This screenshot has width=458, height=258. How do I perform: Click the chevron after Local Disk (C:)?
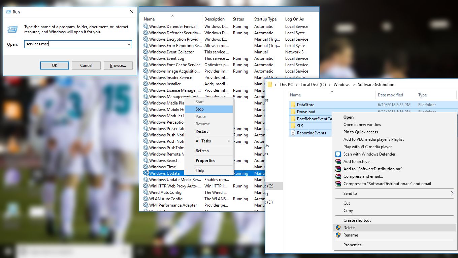(330, 85)
